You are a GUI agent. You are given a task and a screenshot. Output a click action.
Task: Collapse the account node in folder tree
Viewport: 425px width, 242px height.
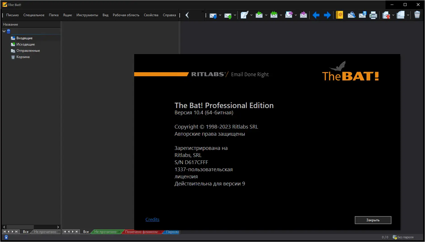point(4,31)
